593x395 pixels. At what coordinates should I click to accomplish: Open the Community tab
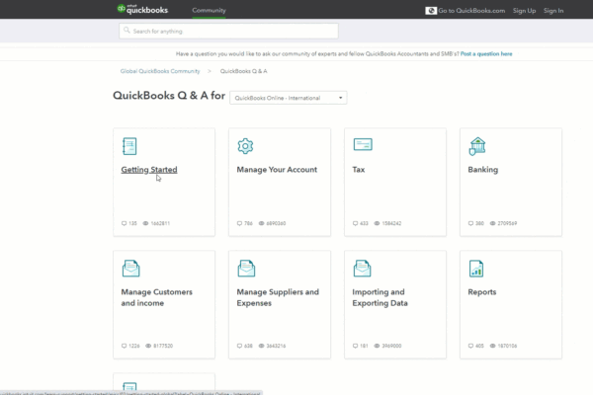(209, 10)
